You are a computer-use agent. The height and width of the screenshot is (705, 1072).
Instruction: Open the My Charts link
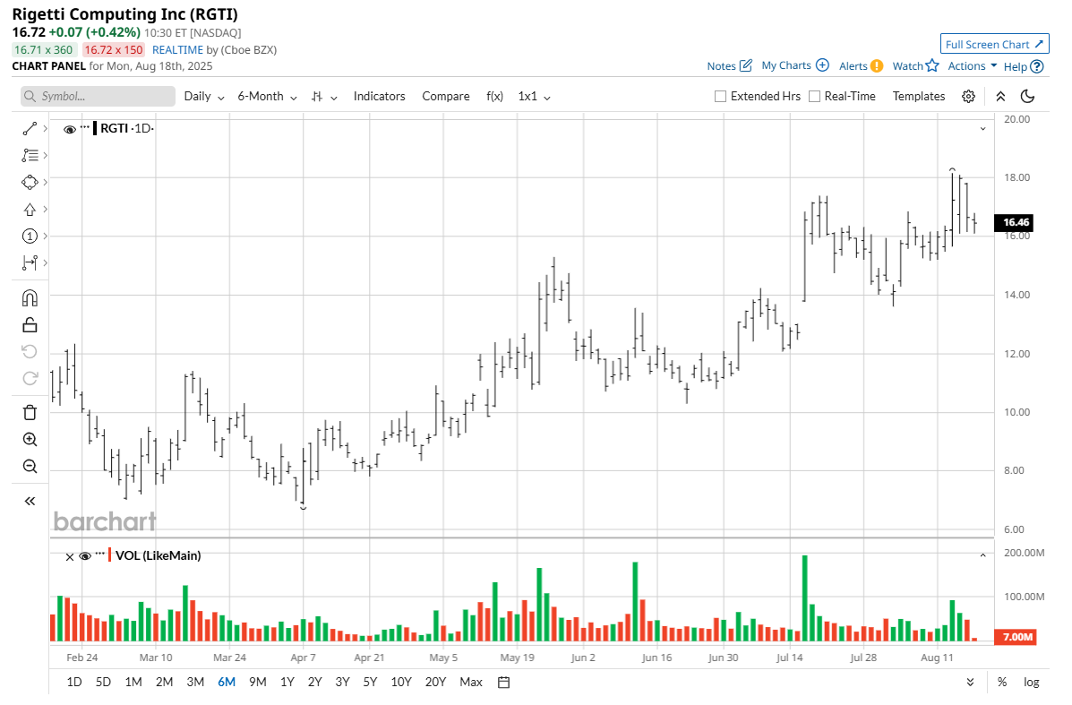(x=786, y=65)
